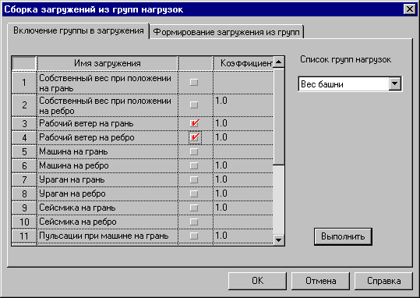This screenshot has height=298, width=420.
Task: Click the table scrollbar up arrow
Action: click(279, 62)
